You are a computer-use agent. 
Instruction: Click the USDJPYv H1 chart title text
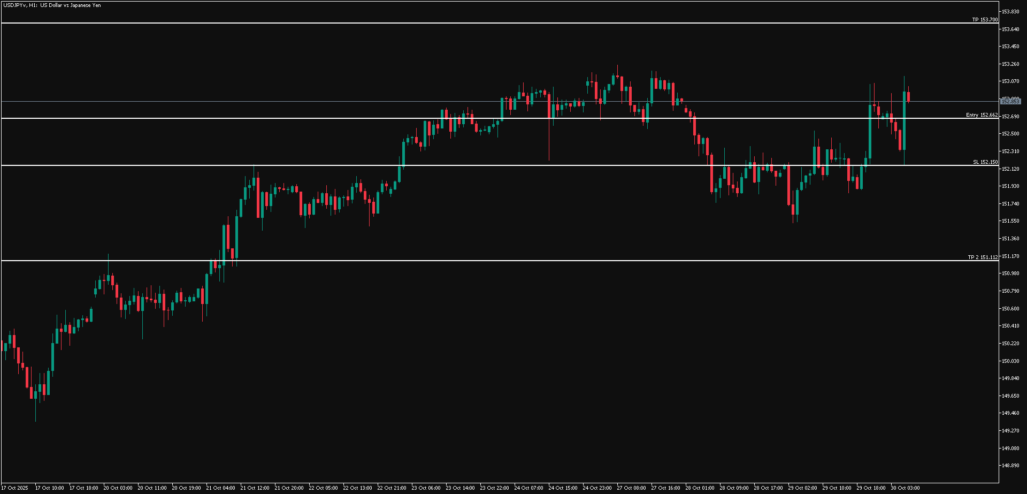tap(51, 5)
